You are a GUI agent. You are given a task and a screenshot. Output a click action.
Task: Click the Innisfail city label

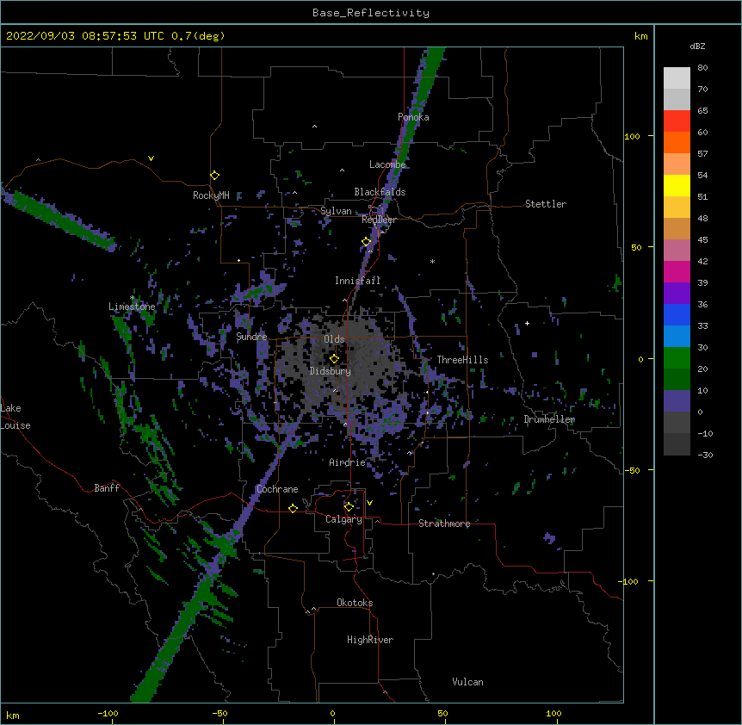pyautogui.click(x=357, y=281)
